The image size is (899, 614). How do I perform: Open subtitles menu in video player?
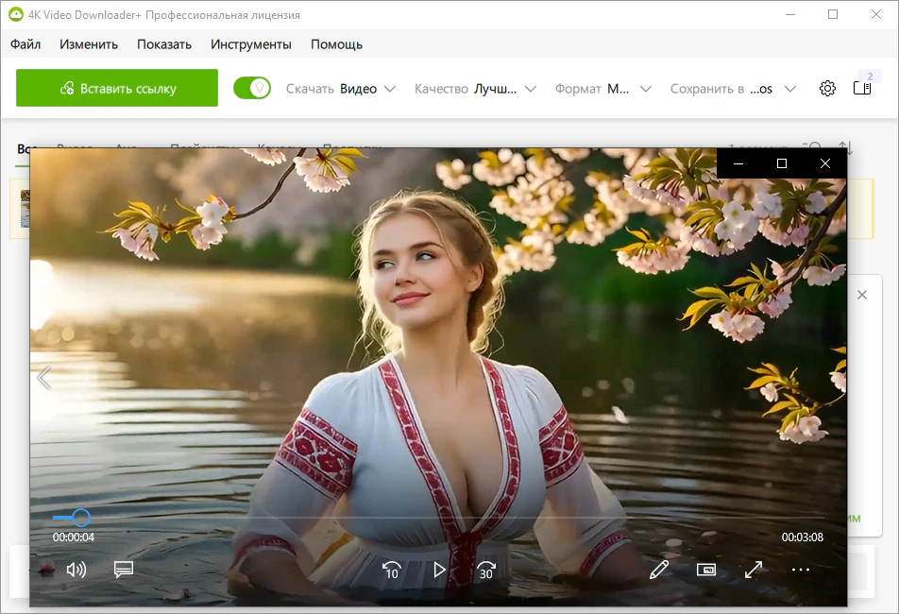pos(124,570)
